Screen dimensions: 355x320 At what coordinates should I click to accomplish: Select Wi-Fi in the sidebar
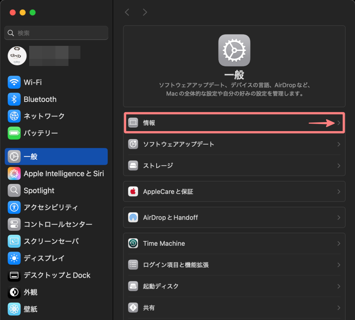coord(56,82)
